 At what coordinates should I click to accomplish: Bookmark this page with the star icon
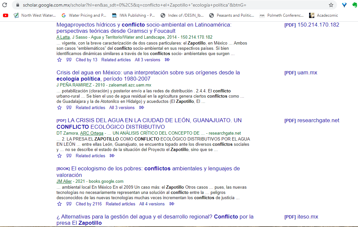[331, 5]
